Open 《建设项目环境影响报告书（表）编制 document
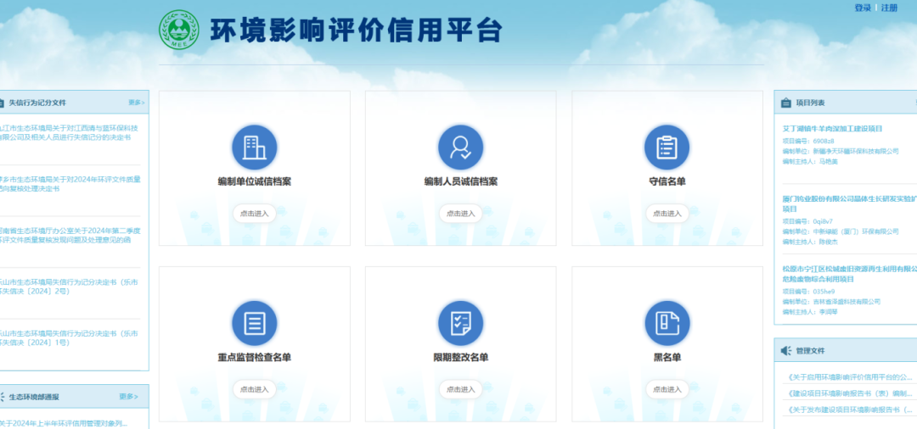Screen dimensions: 917x429 click(850, 394)
